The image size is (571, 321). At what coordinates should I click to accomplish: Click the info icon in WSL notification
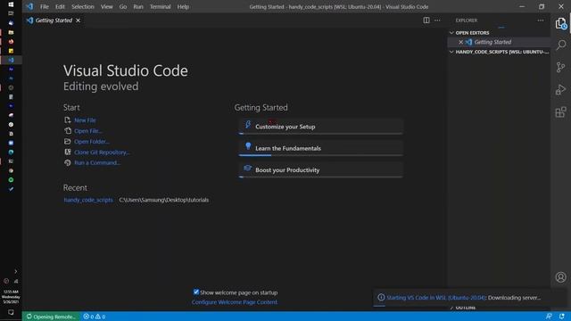(381, 297)
